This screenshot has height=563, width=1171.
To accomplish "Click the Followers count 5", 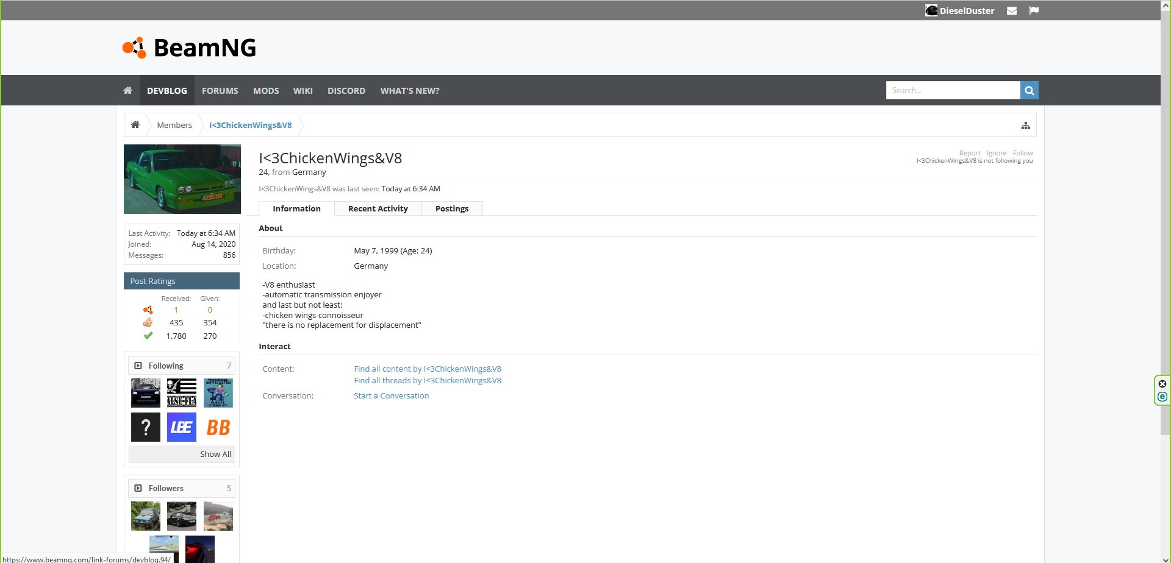I will click(x=229, y=488).
